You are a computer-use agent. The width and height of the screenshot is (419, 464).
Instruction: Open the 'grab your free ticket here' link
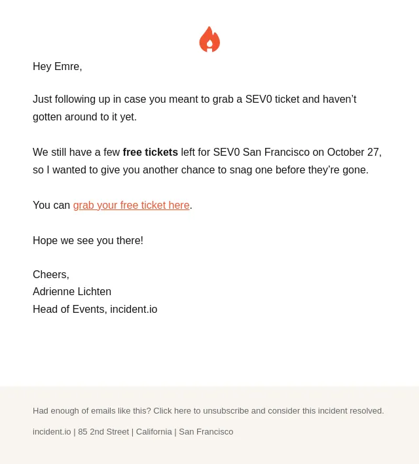pyautogui.click(x=131, y=205)
